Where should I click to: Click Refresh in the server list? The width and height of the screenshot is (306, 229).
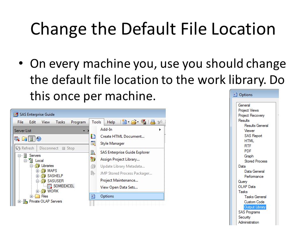25,148
